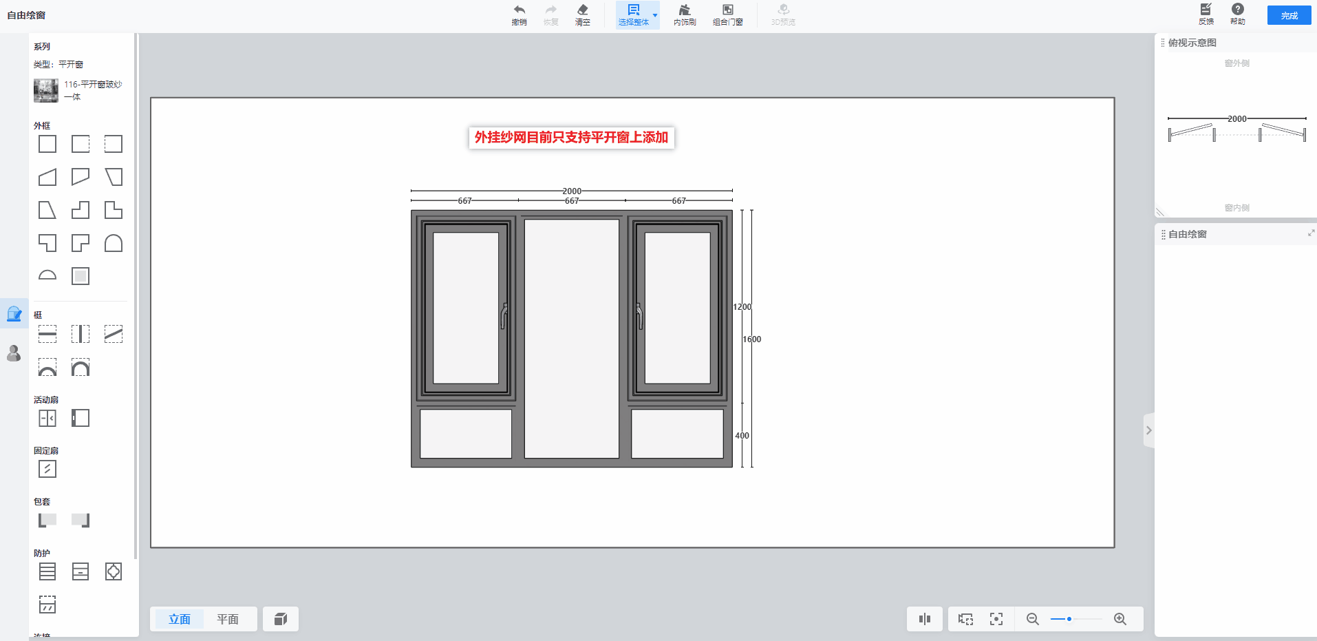This screenshot has width=1317, height=641.
Task: Open the 组合门窗 tool
Action: (x=727, y=14)
